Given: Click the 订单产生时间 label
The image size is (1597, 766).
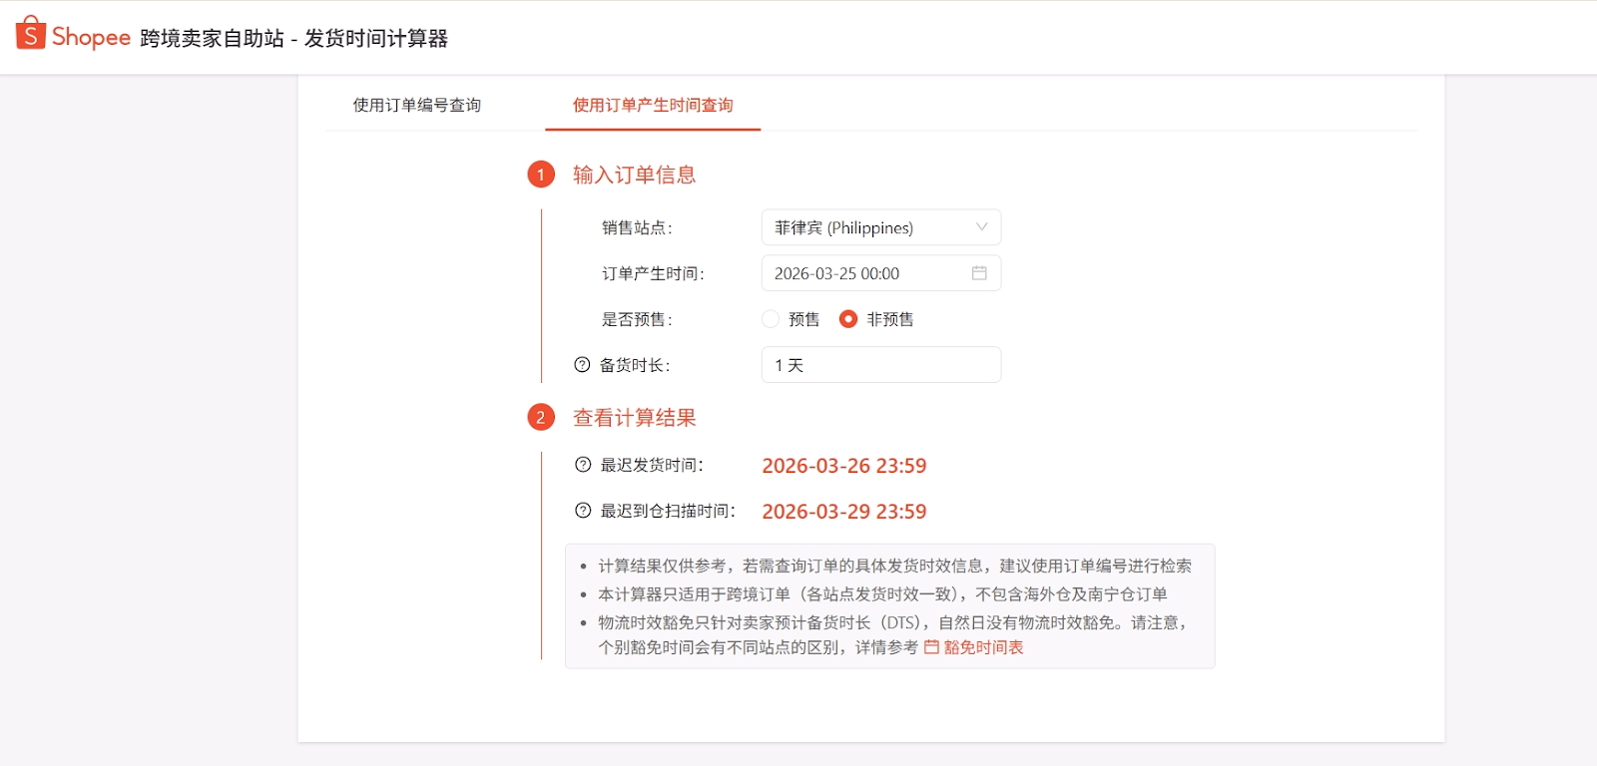Looking at the screenshot, I should click(653, 273).
